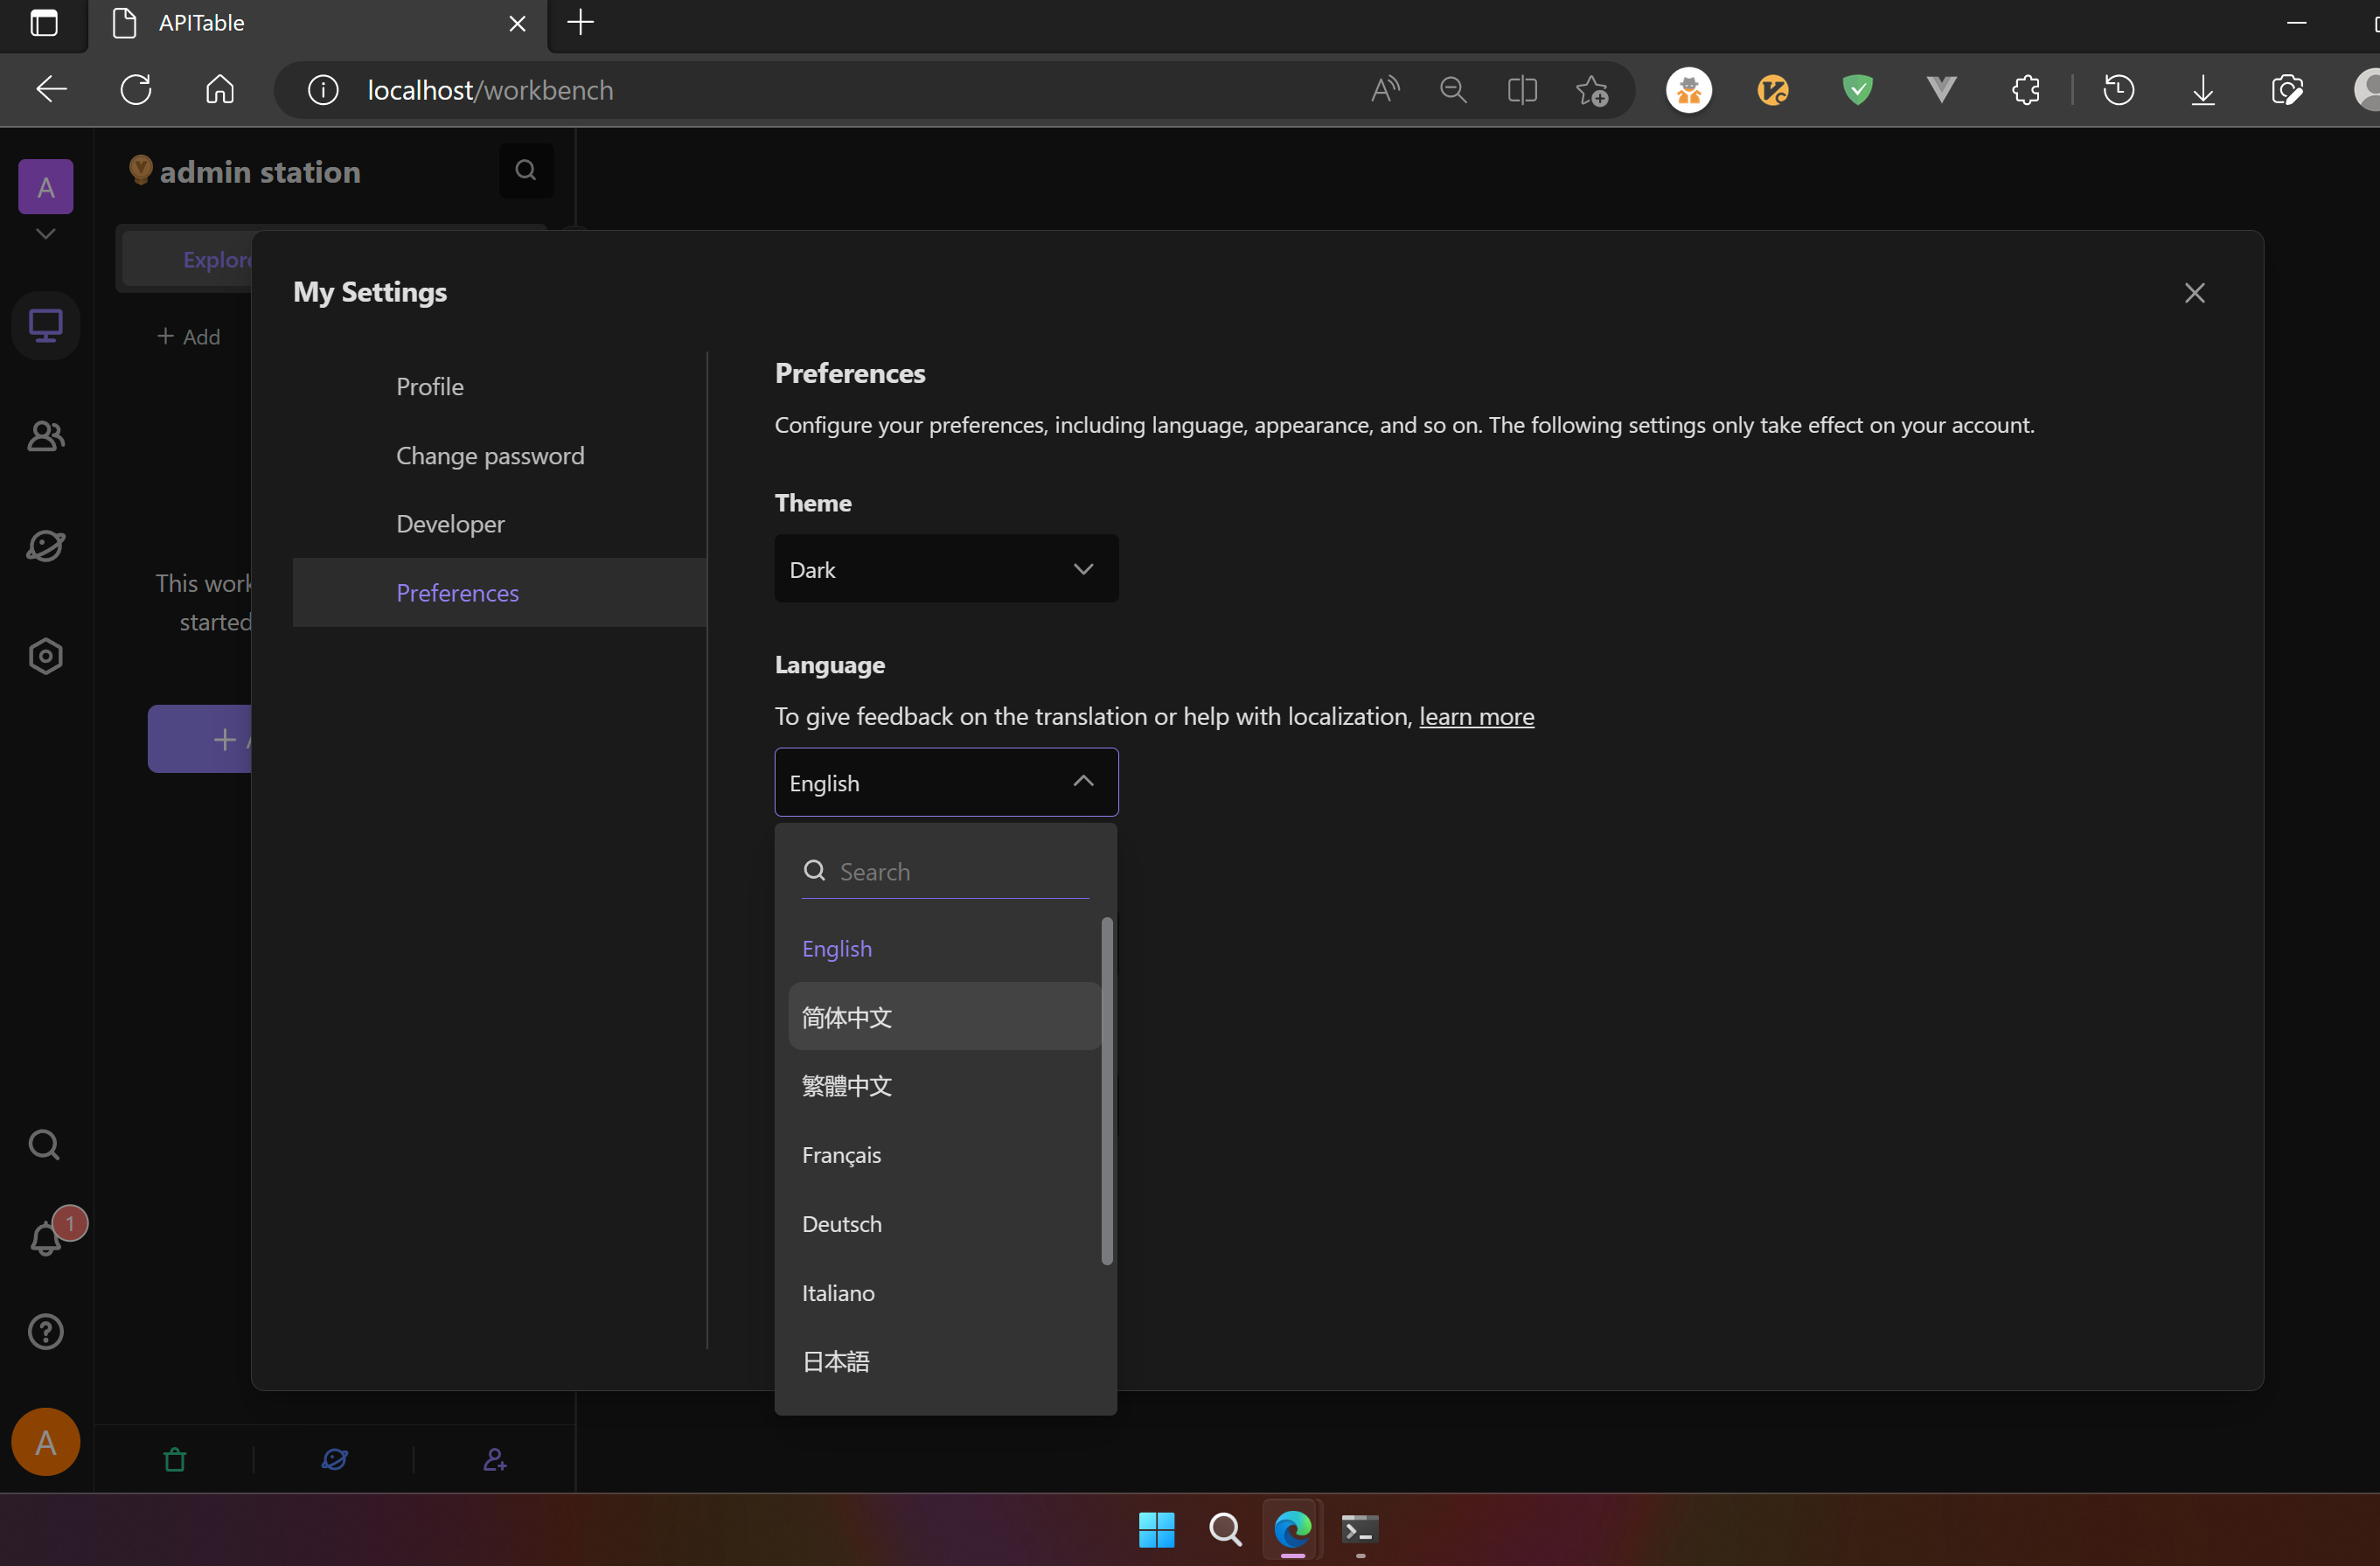Open the learn more localization link

point(1475,716)
